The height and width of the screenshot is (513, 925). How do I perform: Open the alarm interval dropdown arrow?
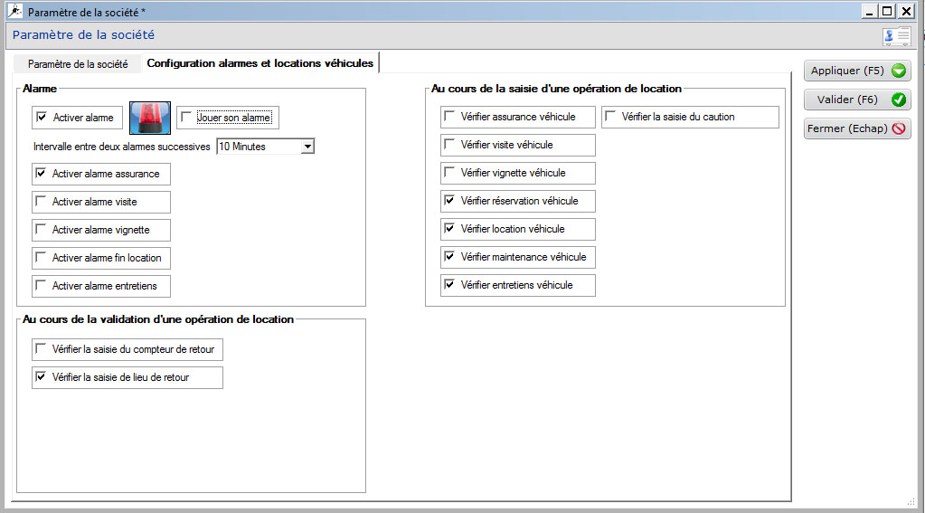tap(307, 147)
